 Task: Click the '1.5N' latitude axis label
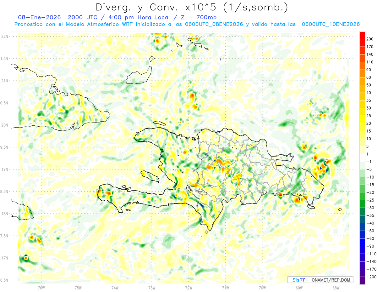pos(4,59)
